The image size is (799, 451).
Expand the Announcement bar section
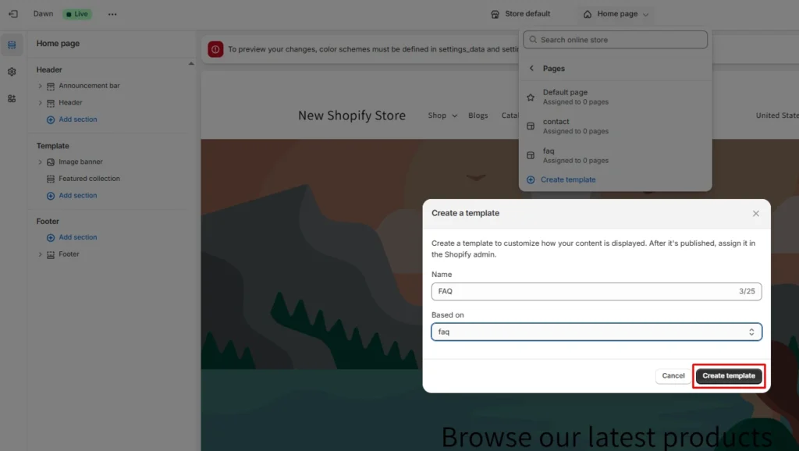(x=41, y=85)
